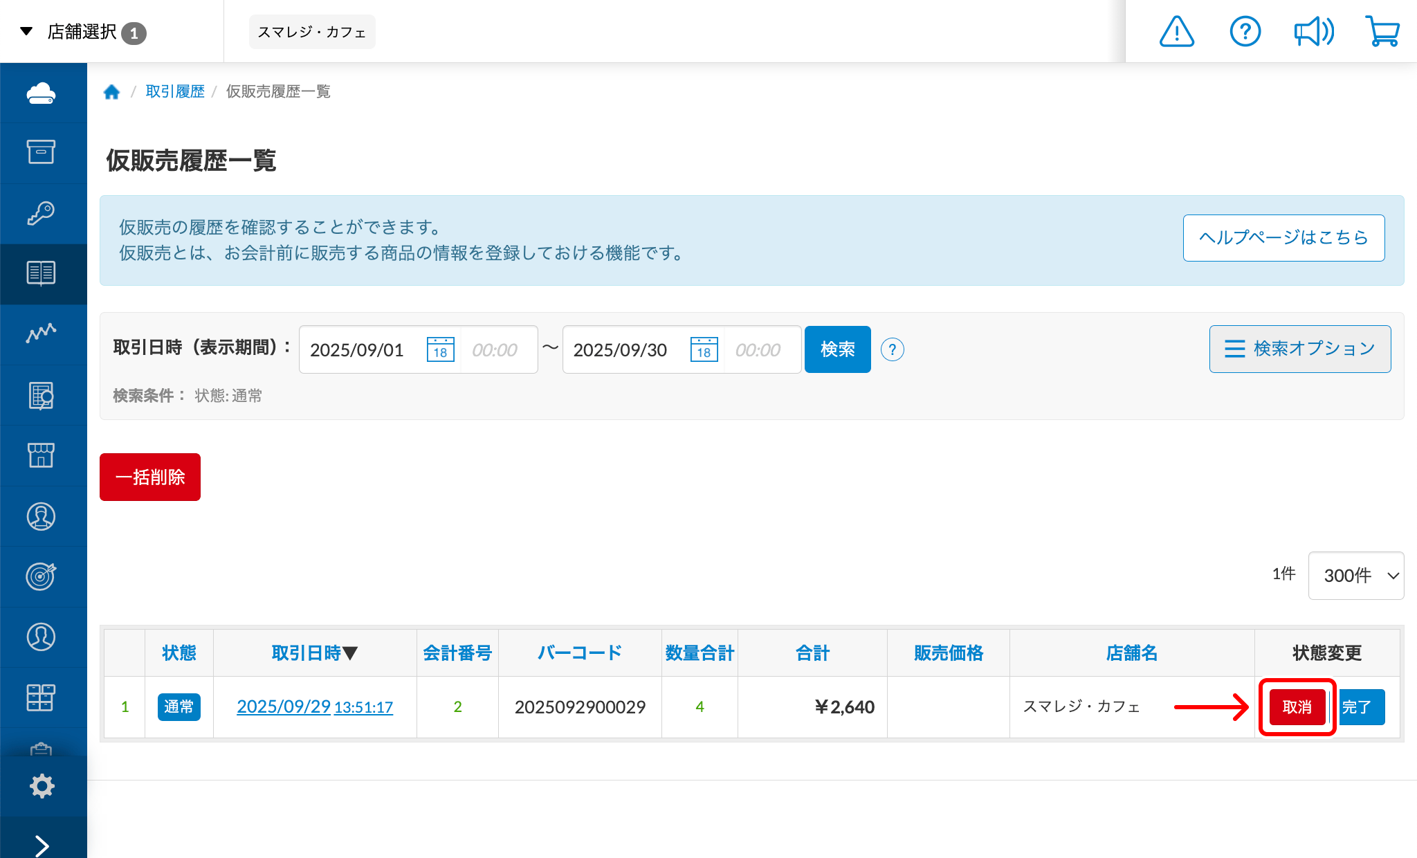Click the 取引履歴 breadcrumb link

pos(175,91)
